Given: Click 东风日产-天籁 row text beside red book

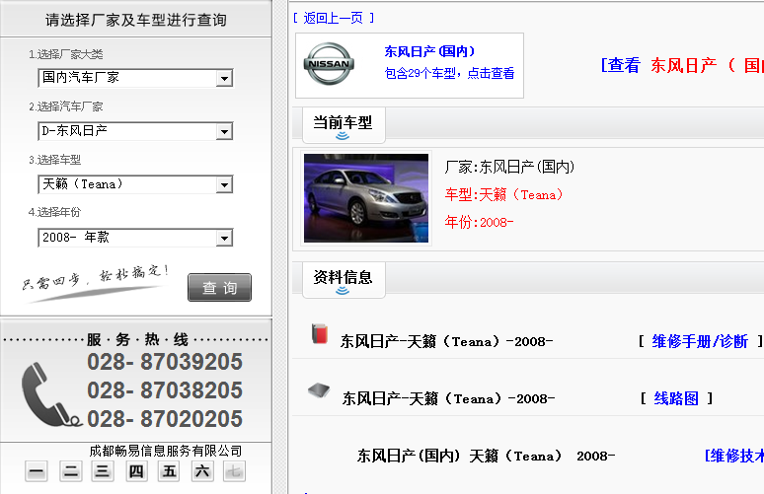Looking at the screenshot, I should click(446, 342).
